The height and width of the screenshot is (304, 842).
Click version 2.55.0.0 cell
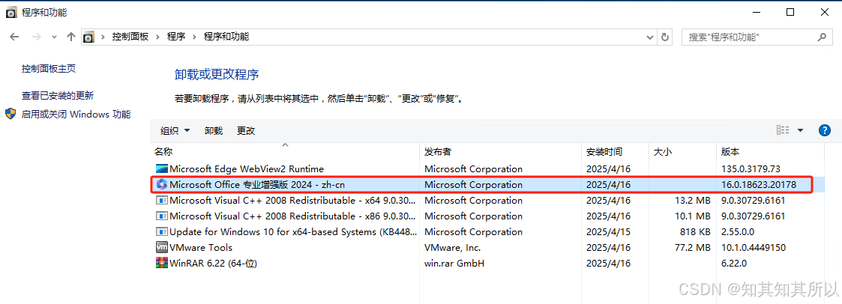738,231
